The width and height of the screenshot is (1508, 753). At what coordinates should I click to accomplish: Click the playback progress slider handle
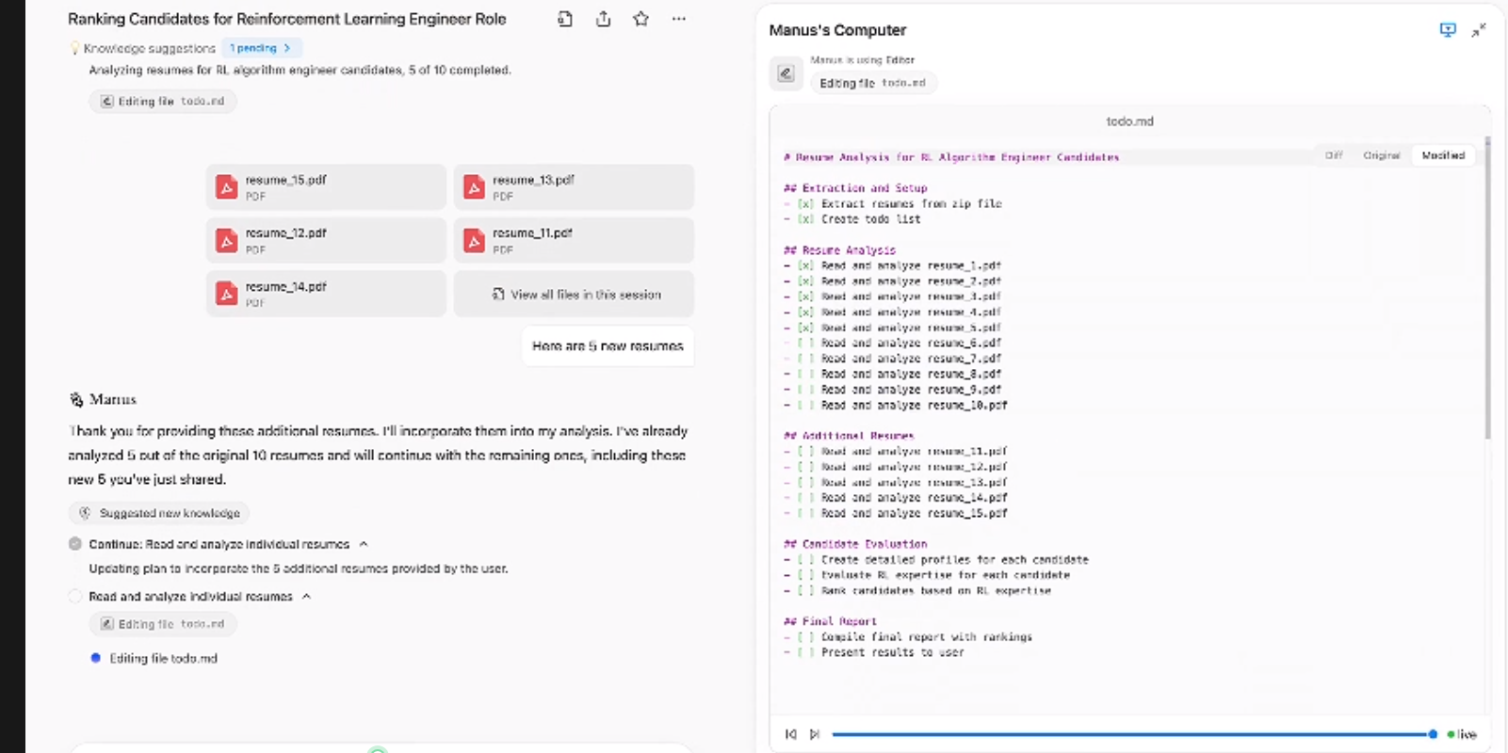1433,734
